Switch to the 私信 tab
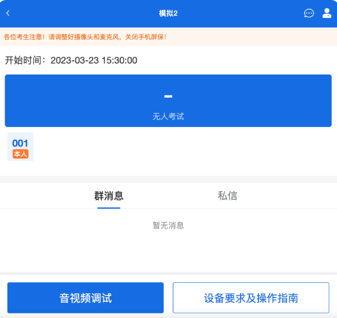Viewport: 337px width, 318px height. tap(228, 196)
